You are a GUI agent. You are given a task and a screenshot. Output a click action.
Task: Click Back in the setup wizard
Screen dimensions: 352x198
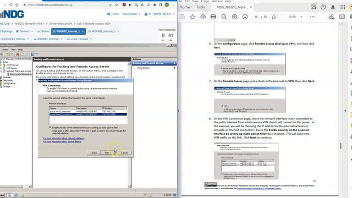coord(94,153)
